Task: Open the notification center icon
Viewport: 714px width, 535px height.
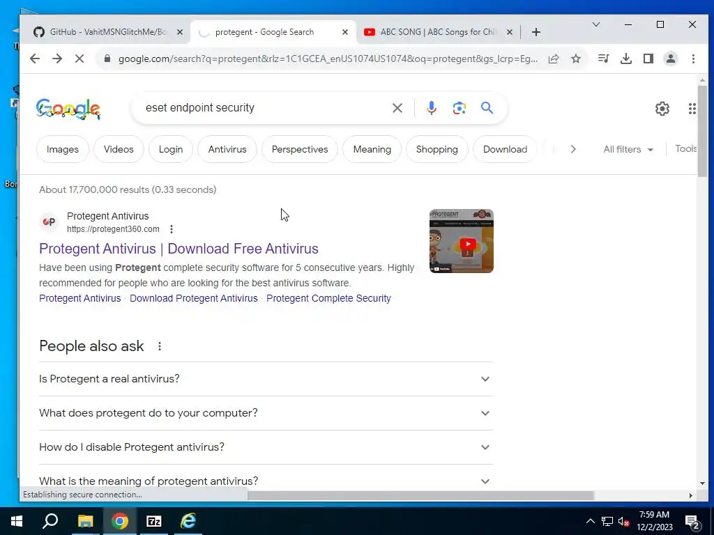Action: (x=692, y=522)
